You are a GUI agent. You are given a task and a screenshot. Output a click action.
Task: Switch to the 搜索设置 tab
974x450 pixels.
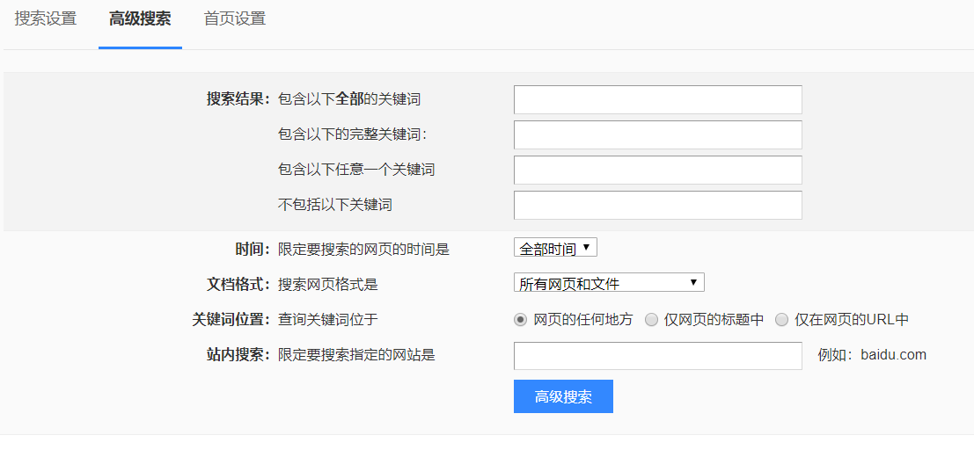(x=46, y=18)
